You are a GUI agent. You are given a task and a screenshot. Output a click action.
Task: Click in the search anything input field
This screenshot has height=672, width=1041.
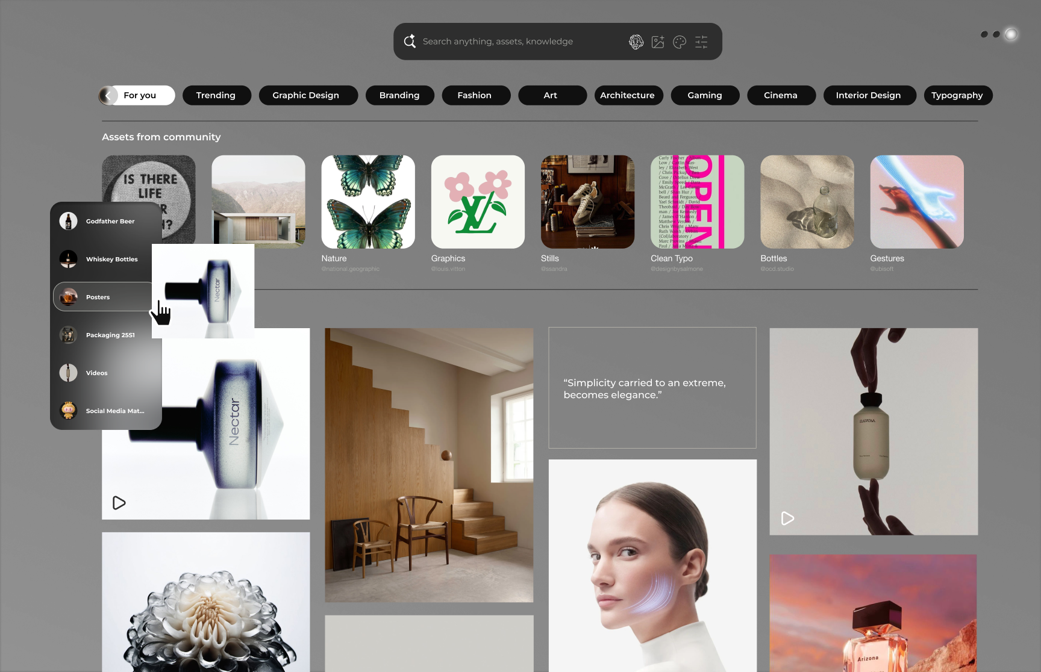point(518,42)
